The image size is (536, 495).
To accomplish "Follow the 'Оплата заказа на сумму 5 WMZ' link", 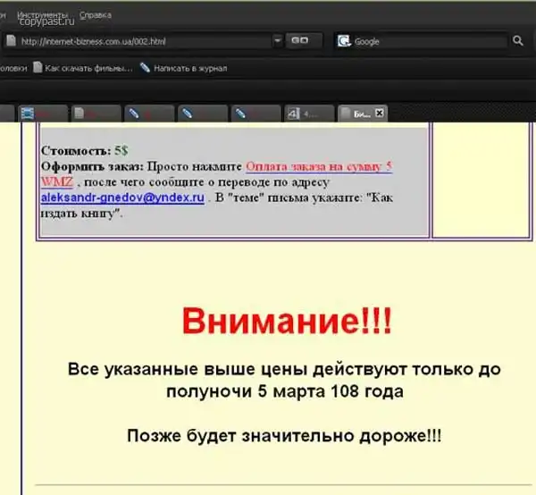I will [x=317, y=166].
